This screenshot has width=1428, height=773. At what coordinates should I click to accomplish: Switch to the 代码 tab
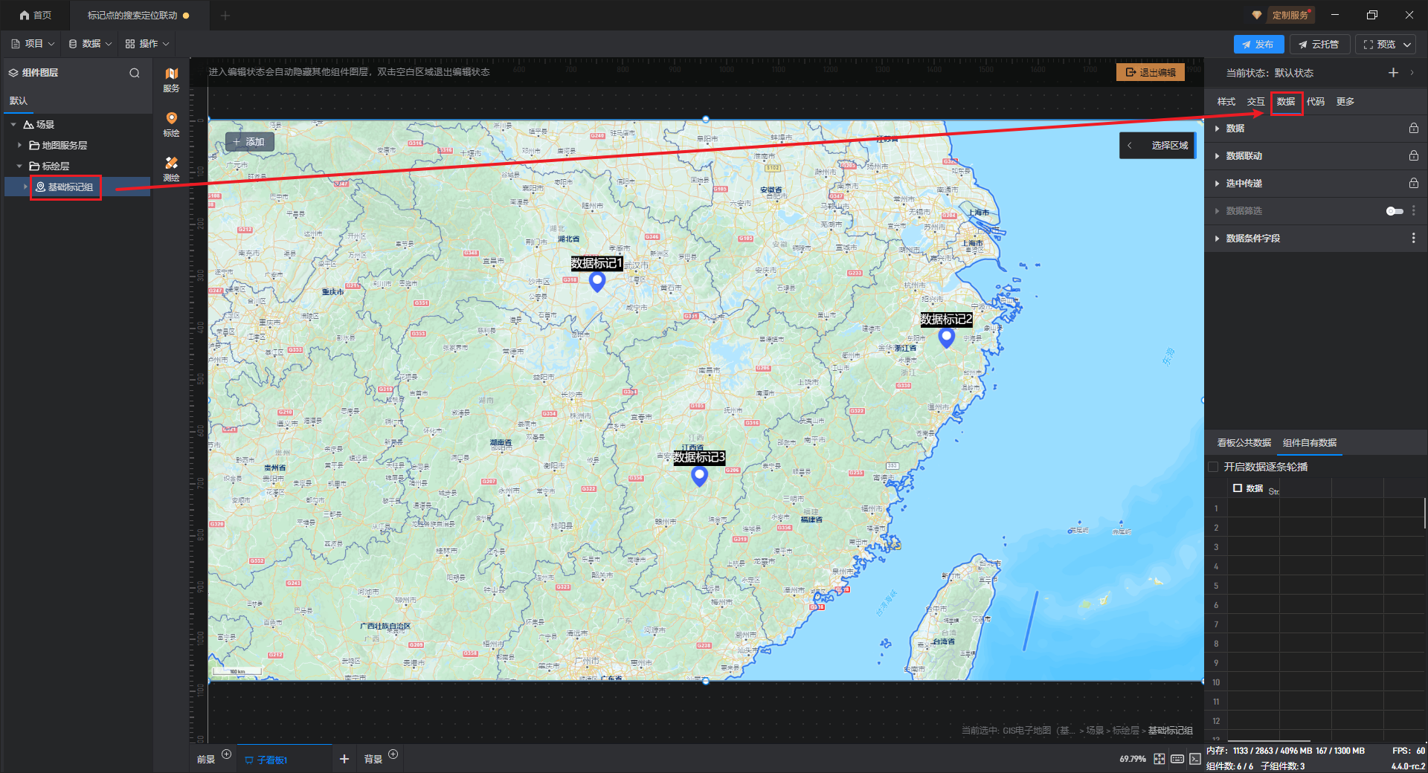[1316, 102]
